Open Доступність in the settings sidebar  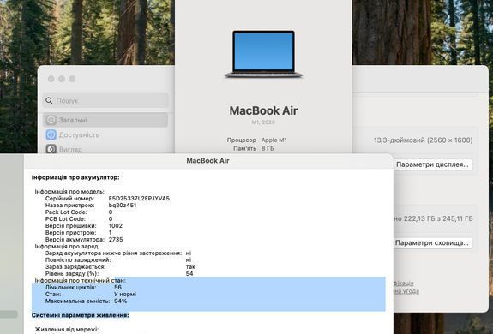click(79, 135)
